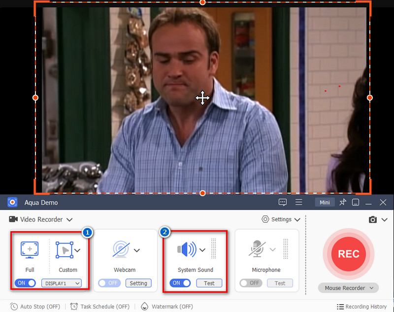The height and width of the screenshot is (312, 394).
Task: Click the Full screen capture icon
Action: (x=30, y=250)
